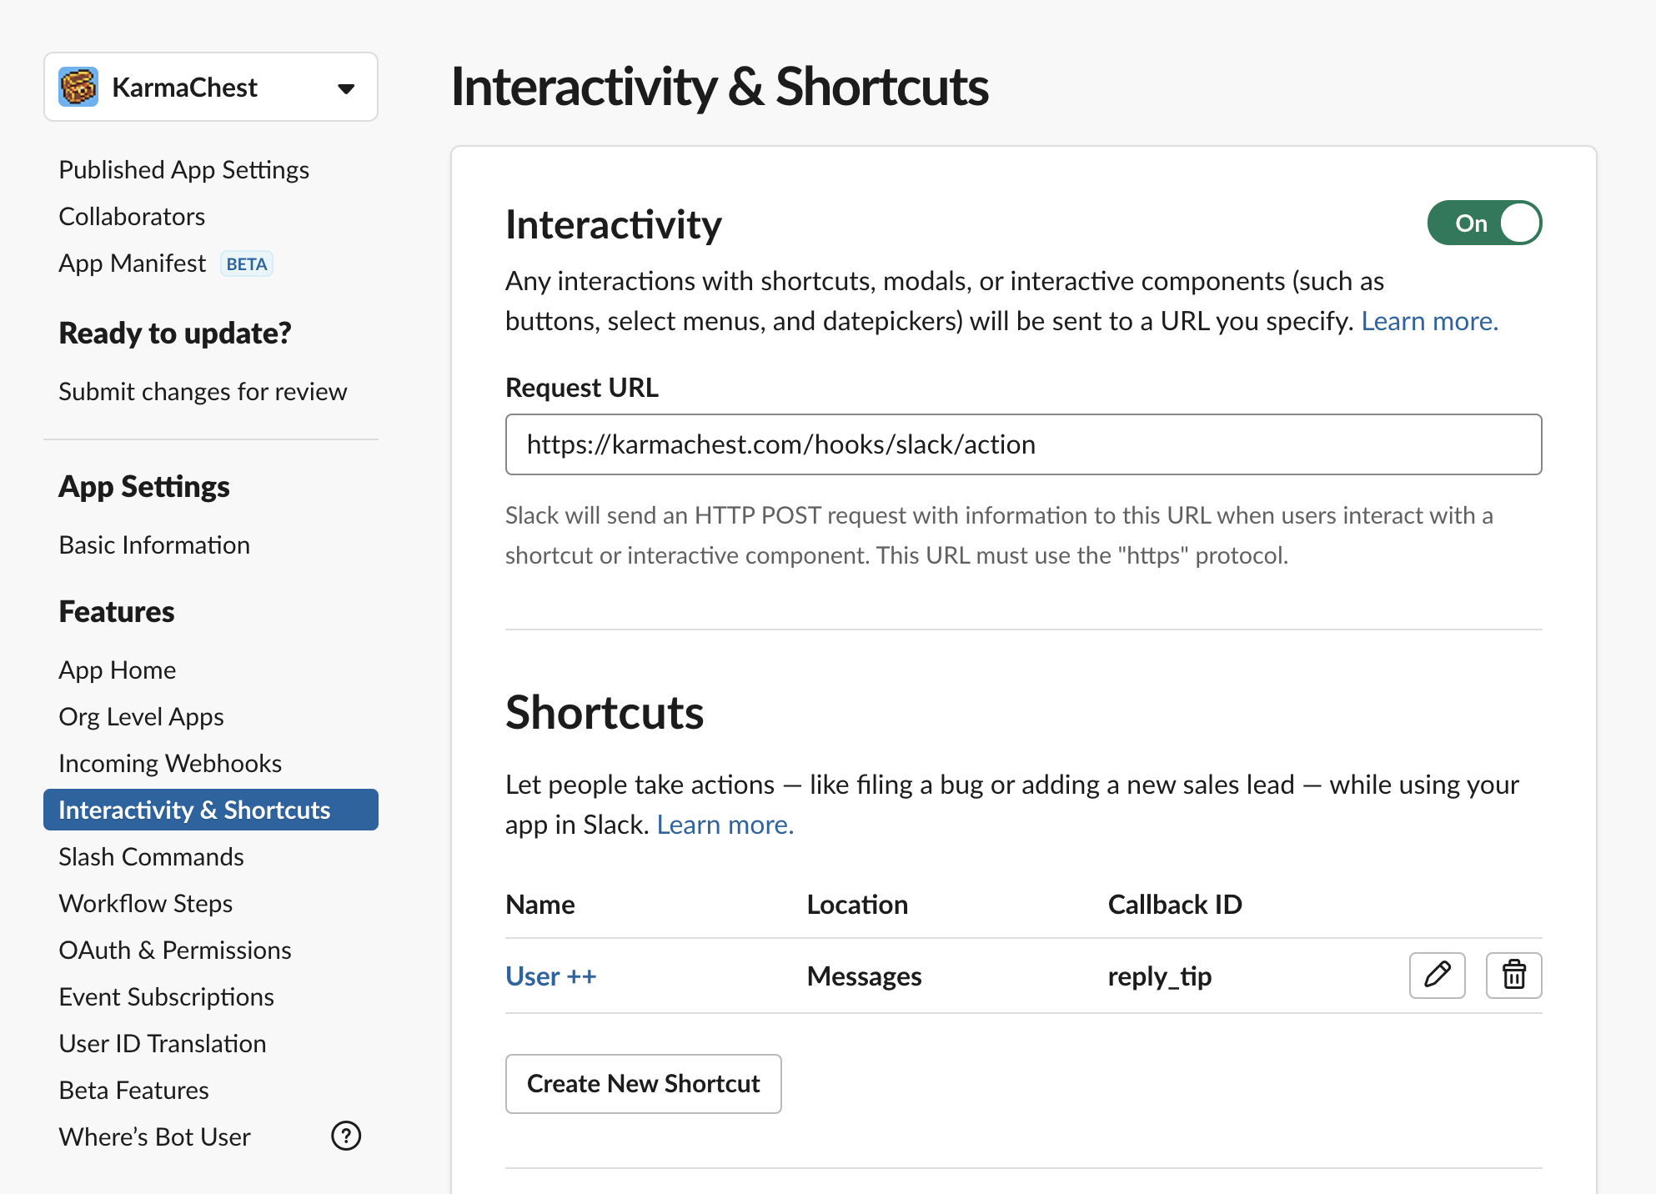Image resolution: width=1656 pixels, height=1194 pixels.
Task: Click the help question mark beside Where's Bot User
Action: [x=346, y=1136]
